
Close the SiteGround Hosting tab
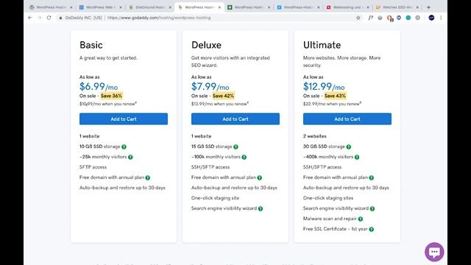(x=170, y=7)
